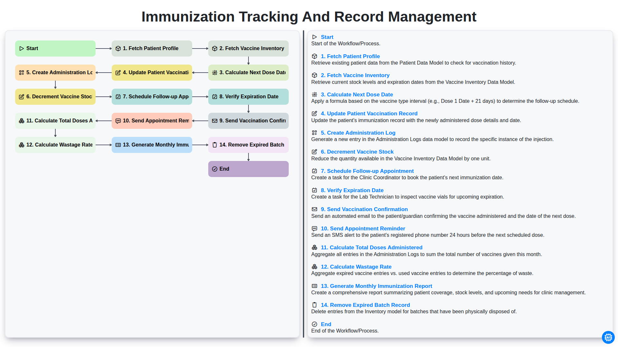Click formula icon beside Calculate Next Dose Date list entry
The image size is (618, 347).
(x=314, y=94)
